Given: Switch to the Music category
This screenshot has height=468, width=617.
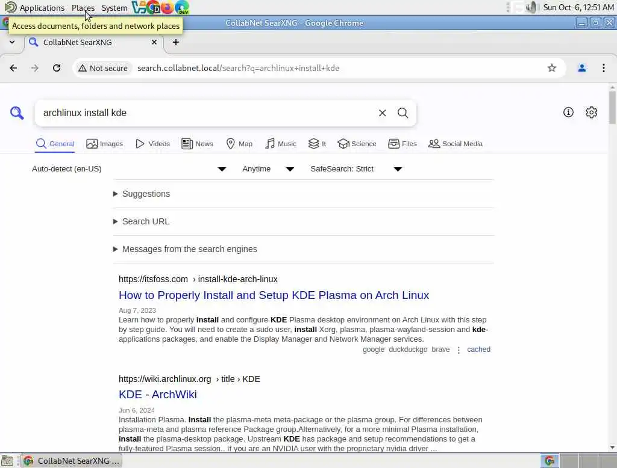Looking at the screenshot, I should 281,144.
